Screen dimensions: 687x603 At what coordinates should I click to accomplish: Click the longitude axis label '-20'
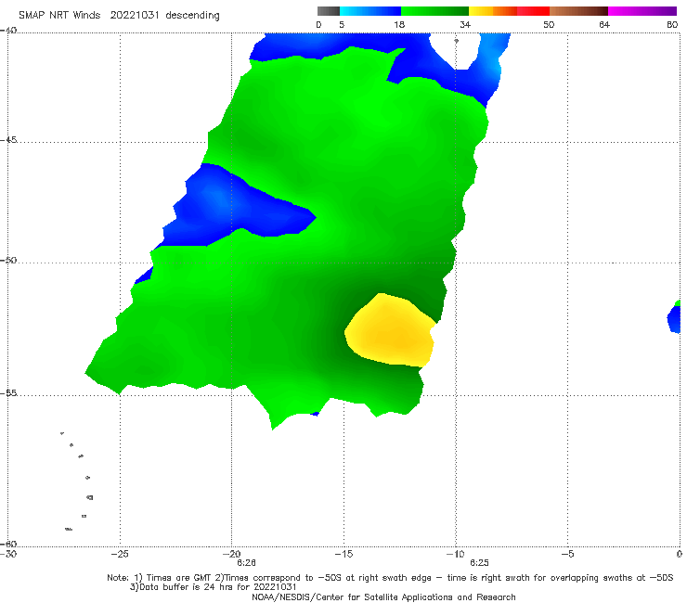coord(231,554)
